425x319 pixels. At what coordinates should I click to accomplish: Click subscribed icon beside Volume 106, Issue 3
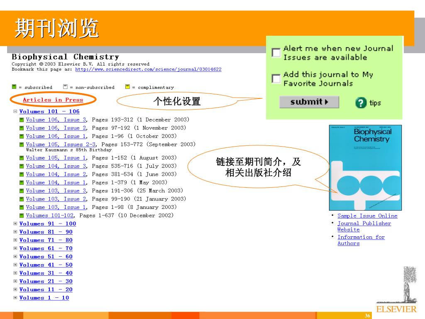pyautogui.click(x=22, y=120)
